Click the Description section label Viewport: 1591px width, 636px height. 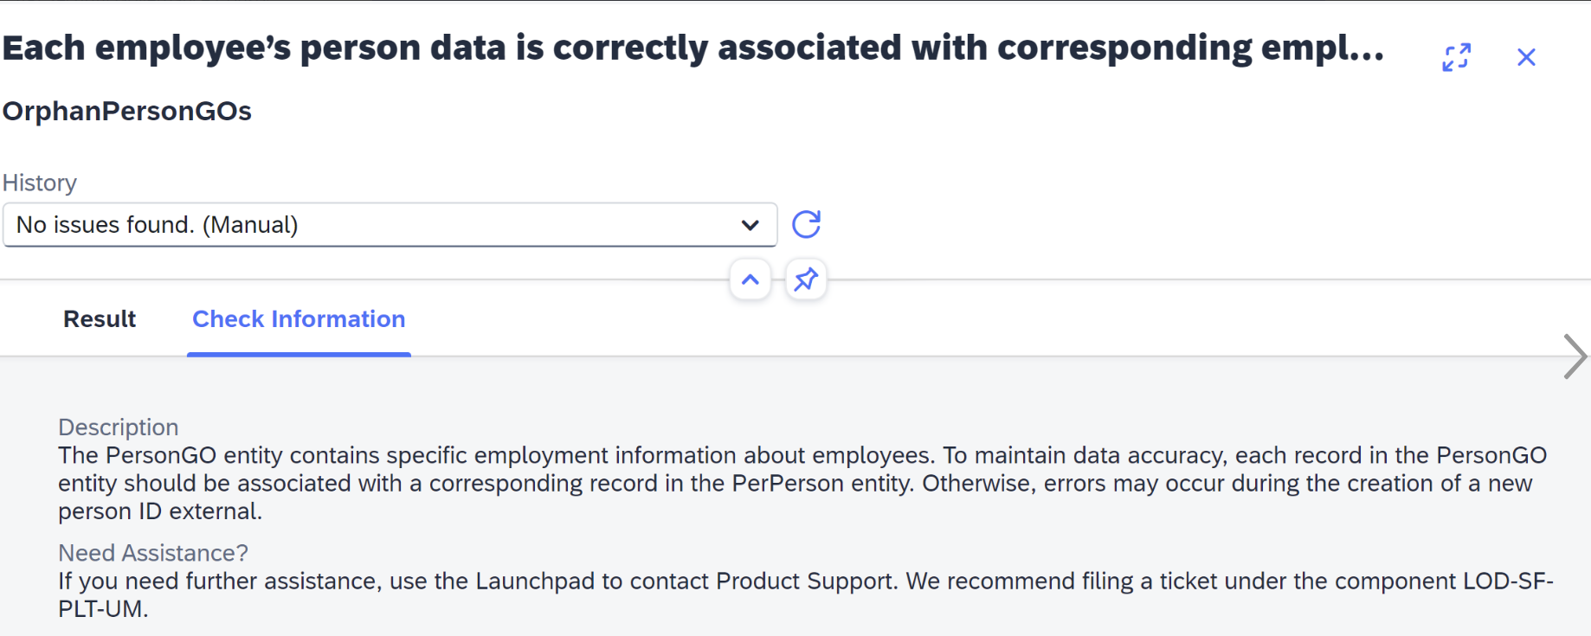[119, 427]
